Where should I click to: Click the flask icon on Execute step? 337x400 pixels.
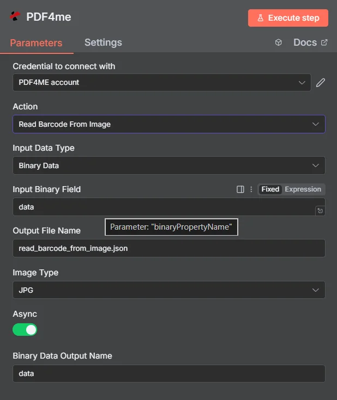click(x=260, y=18)
